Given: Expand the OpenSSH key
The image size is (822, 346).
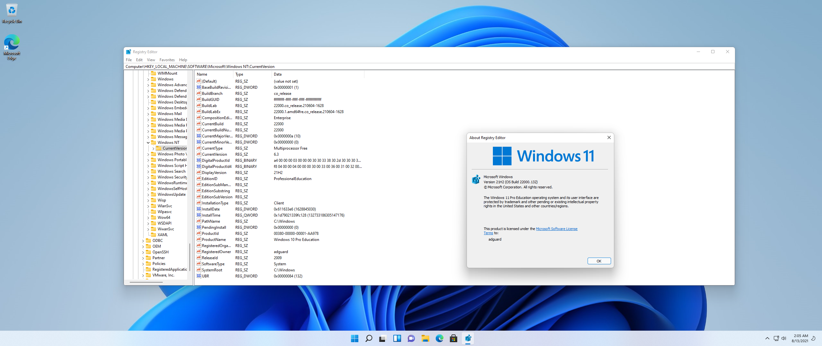Looking at the screenshot, I should [143, 252].
